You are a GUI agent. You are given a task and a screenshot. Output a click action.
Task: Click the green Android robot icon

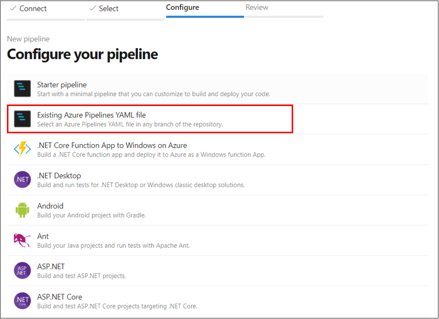[22, 210]
